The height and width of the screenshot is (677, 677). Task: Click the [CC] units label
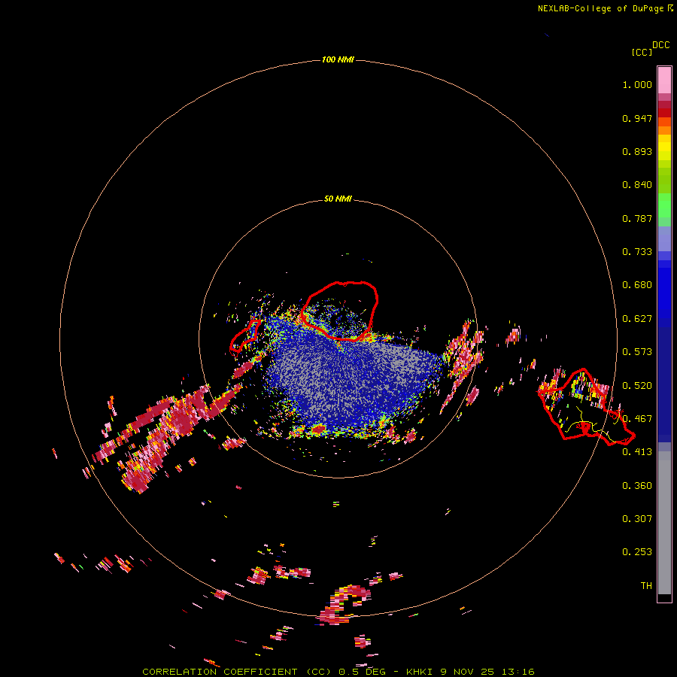coord(642,52)
